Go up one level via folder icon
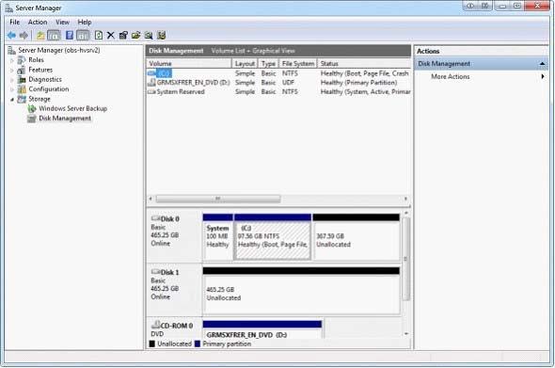 tap(40, 36)
